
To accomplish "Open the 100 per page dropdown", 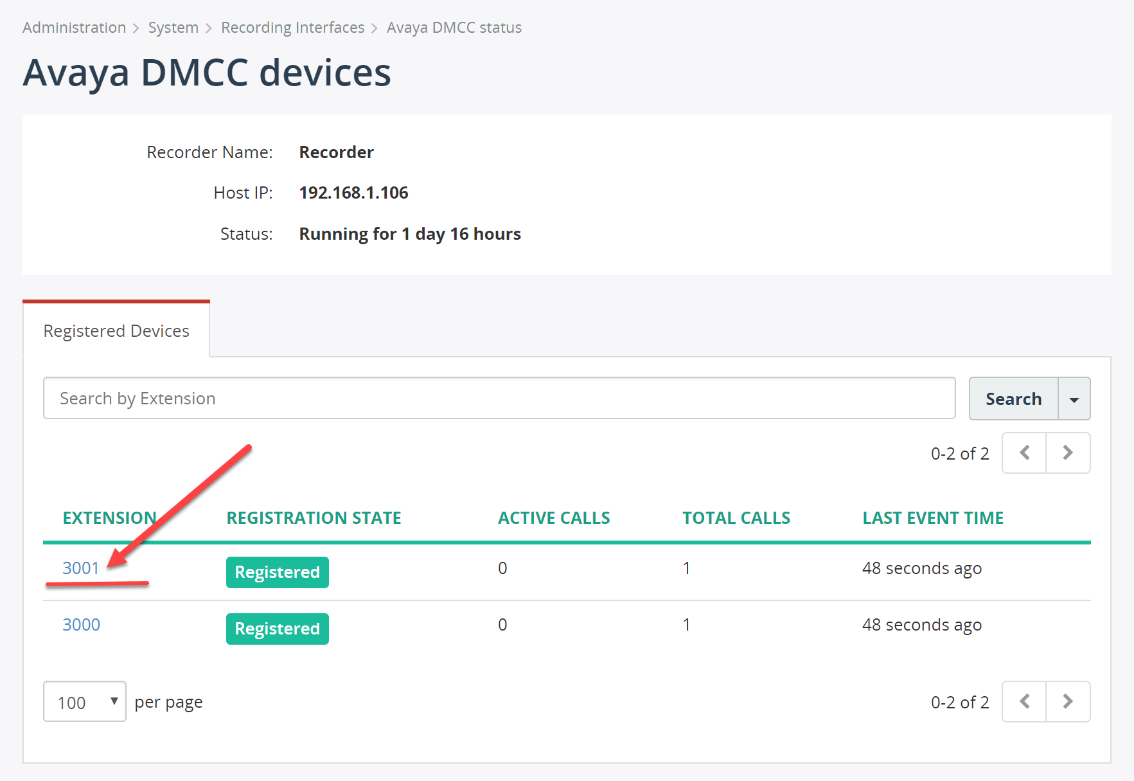I will tap(85, 701).
